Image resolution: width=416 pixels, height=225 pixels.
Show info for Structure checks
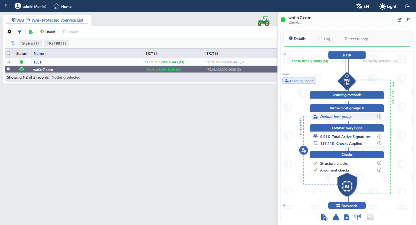pyautogui.click(x=379, y=163)
